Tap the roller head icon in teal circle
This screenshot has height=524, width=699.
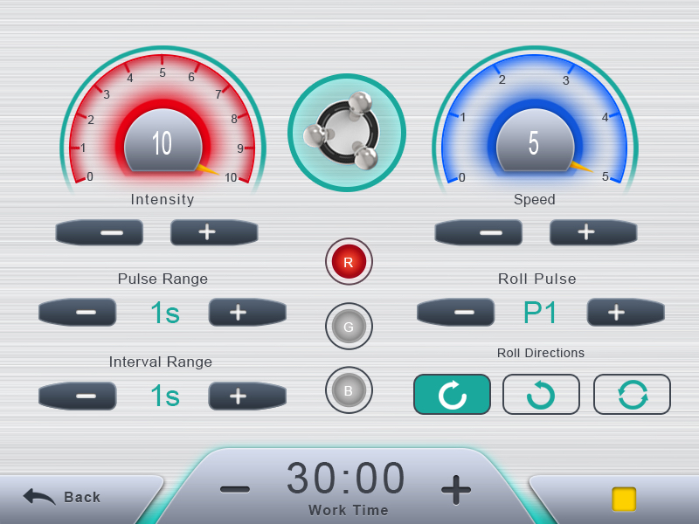tap(347, 133)
